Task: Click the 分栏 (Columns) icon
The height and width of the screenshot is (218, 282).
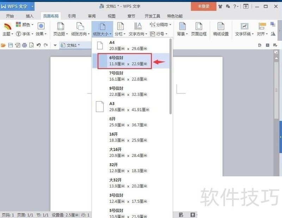Action: [120, 26]
